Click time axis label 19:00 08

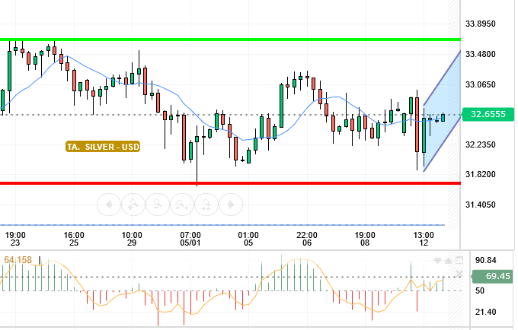click(x=365, y=239)
